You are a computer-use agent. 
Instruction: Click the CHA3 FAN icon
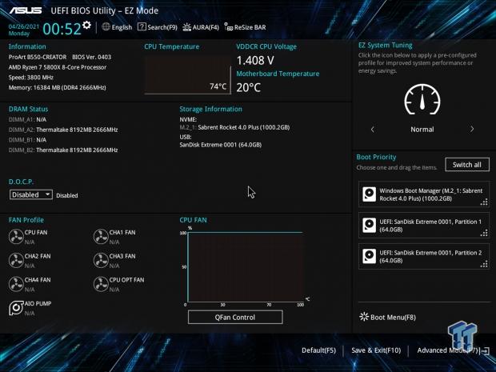tap(101, 260)
